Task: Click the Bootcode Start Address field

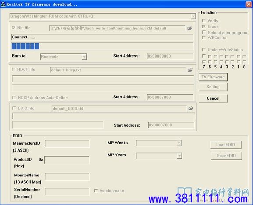Action: 170,56
